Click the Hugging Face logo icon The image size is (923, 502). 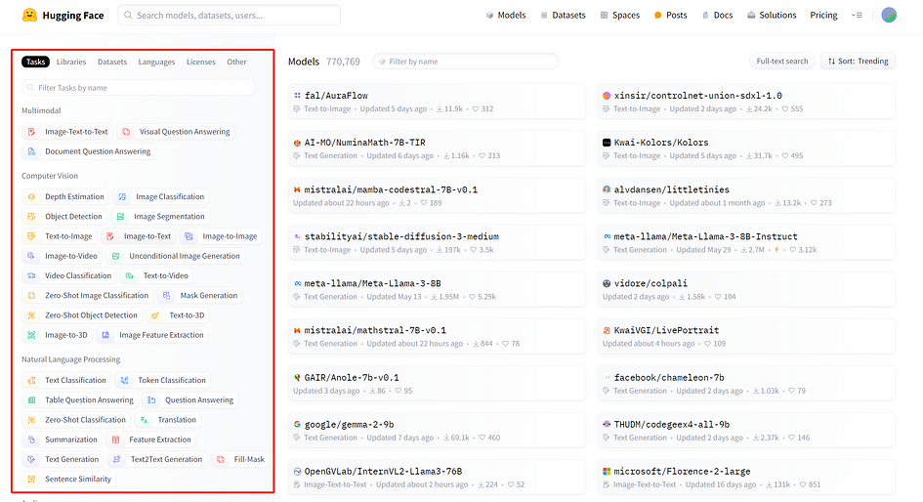pyautogui.click(x=29, y=16)
